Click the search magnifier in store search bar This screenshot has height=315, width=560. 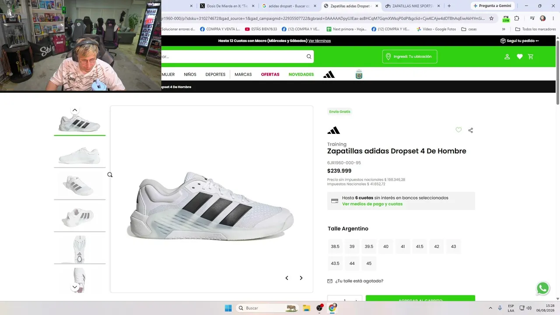click(309, 56)
